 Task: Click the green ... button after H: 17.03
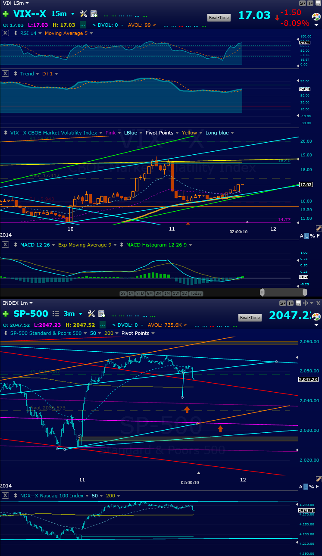coord(82,25)
